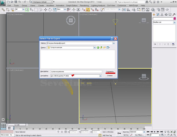Screen dimensions: 177x137
Task: Click the green Back navigation icon
Action: [98, 47]
